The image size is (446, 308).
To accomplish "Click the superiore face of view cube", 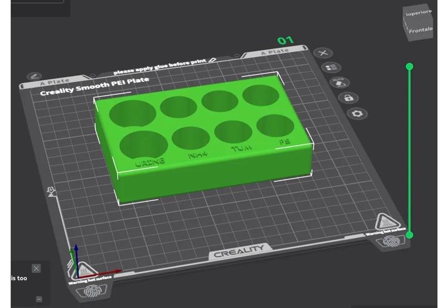I will click(418, 12).
